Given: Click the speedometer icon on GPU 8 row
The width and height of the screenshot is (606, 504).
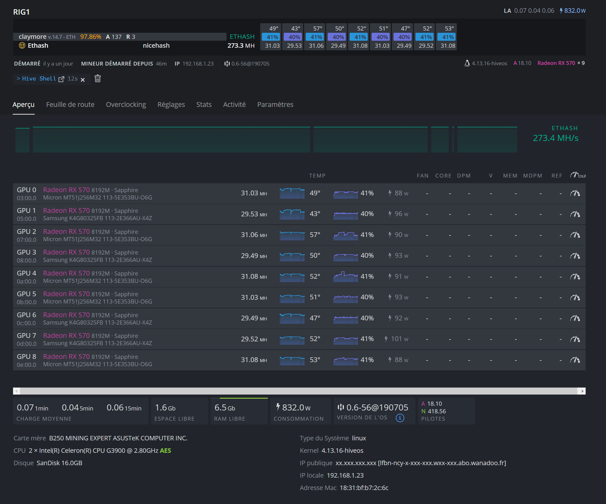Looking at the screenshot, I should click(x=575, y=360).
